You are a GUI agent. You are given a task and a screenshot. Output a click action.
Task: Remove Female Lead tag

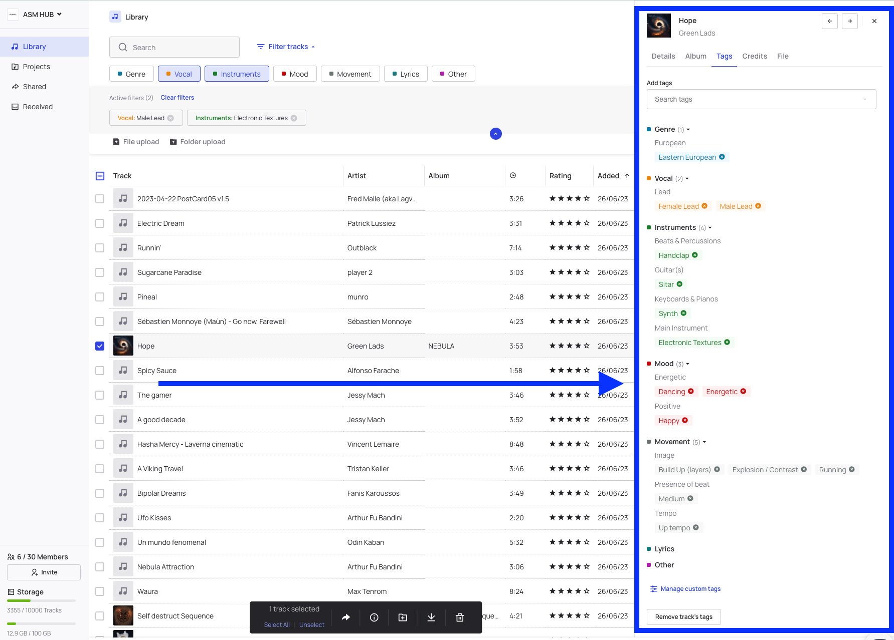[704, 206]
